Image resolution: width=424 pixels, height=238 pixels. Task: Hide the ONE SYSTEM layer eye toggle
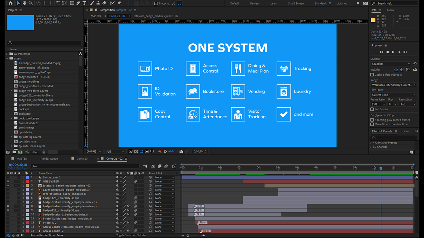tap(8, 181)
